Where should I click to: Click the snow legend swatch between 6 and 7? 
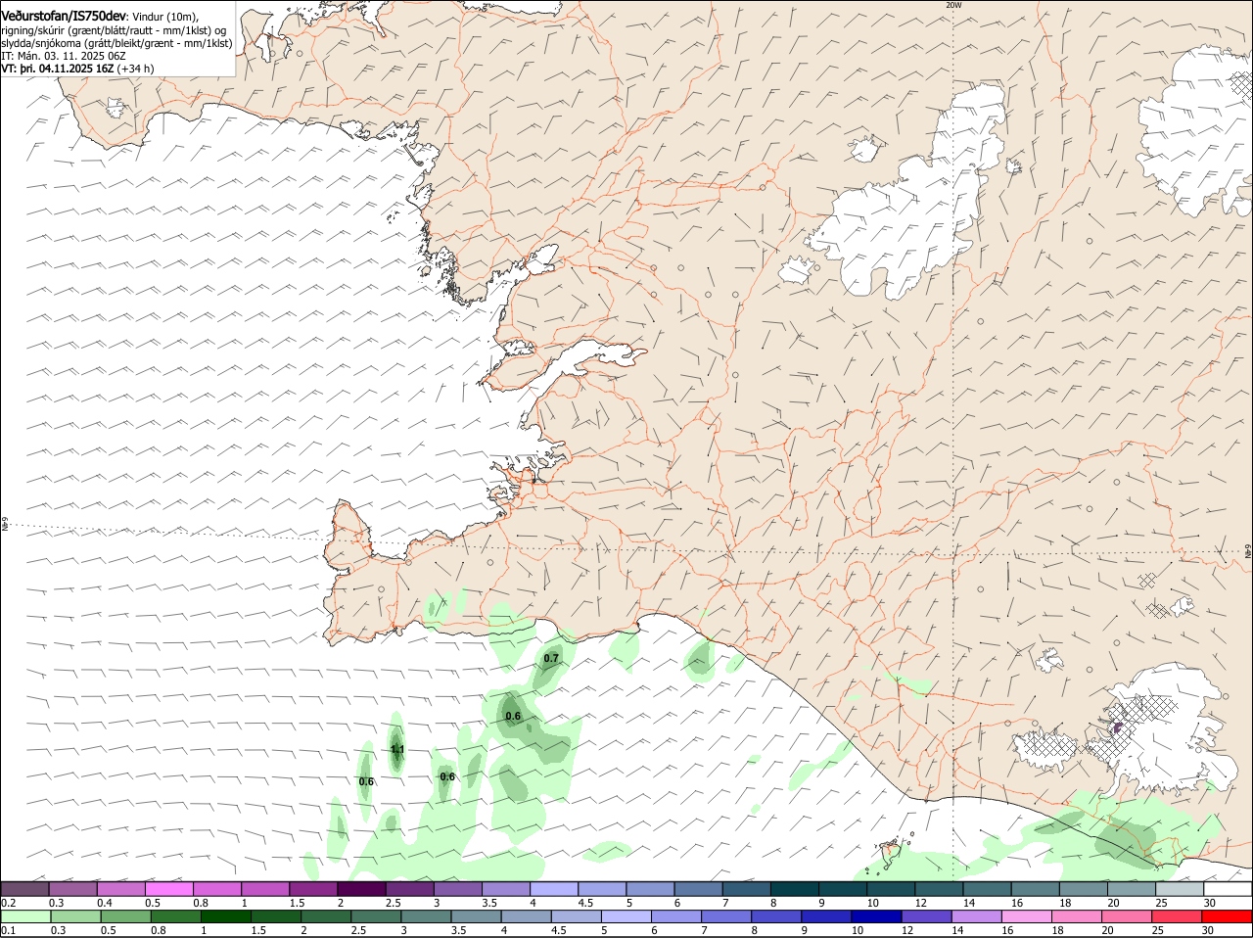700,889
